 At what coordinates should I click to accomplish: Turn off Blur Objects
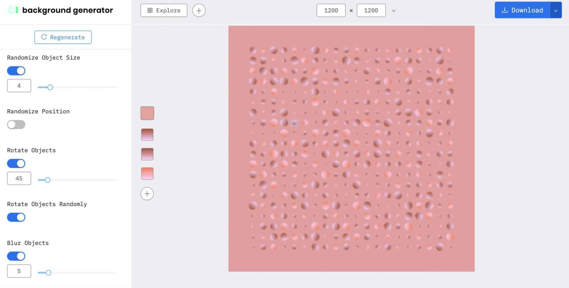[x=16, y=256]
